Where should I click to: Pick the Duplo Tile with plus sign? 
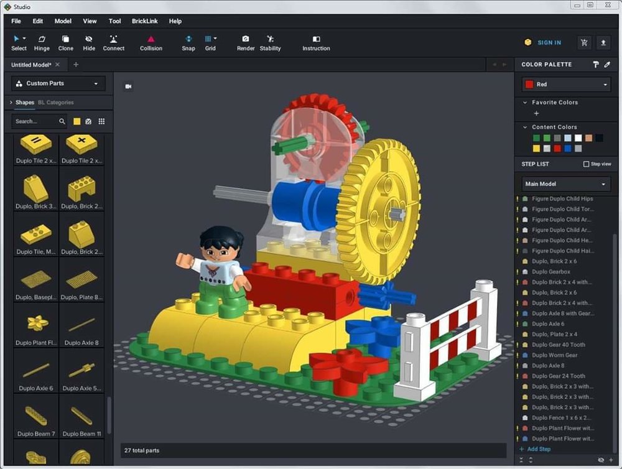pyautogui.click(x=81, y=149)
